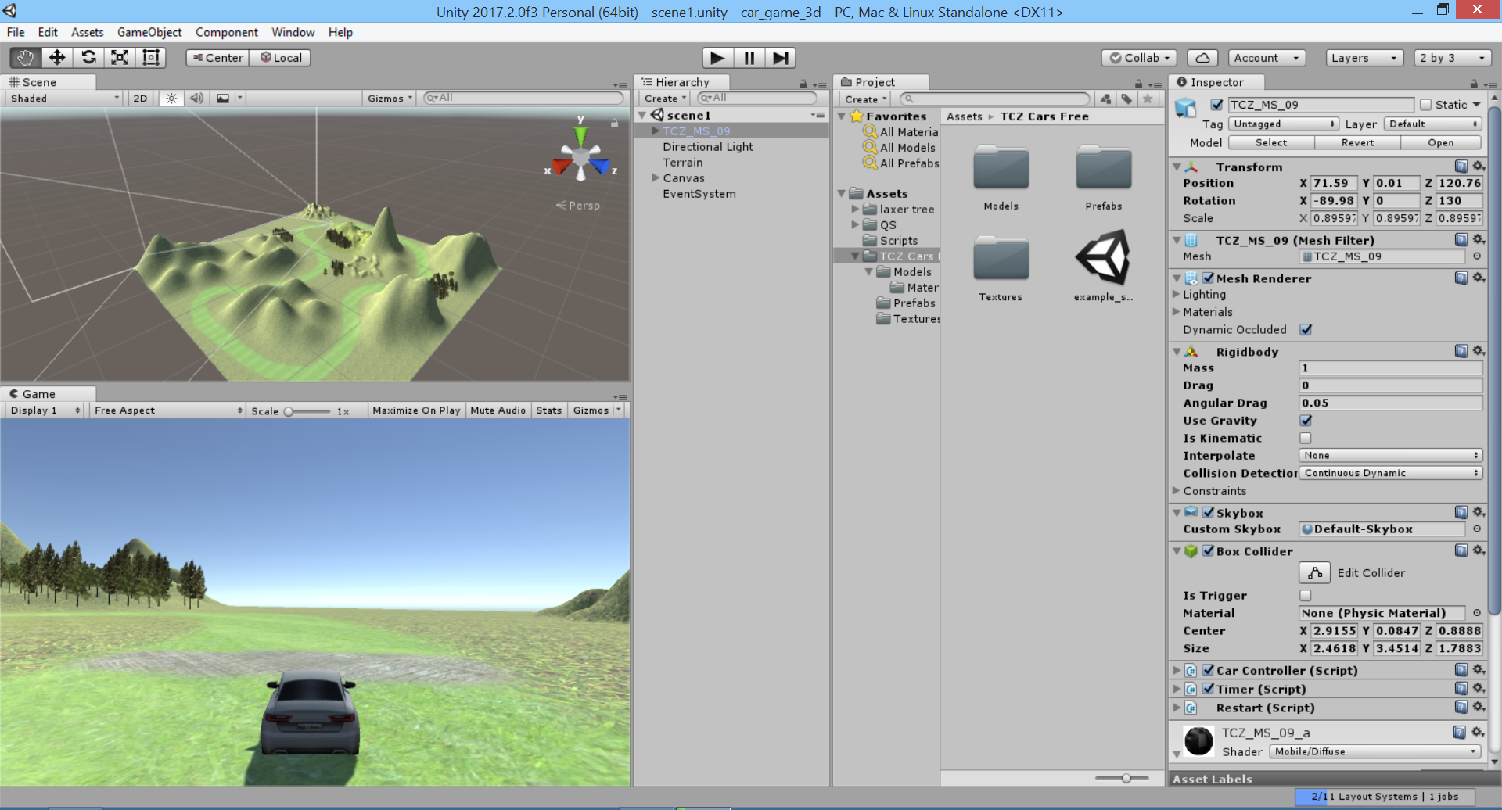Disable Timer script checkbox

pos(1208,689)
